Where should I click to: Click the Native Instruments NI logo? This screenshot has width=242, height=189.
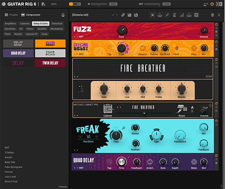219,4
